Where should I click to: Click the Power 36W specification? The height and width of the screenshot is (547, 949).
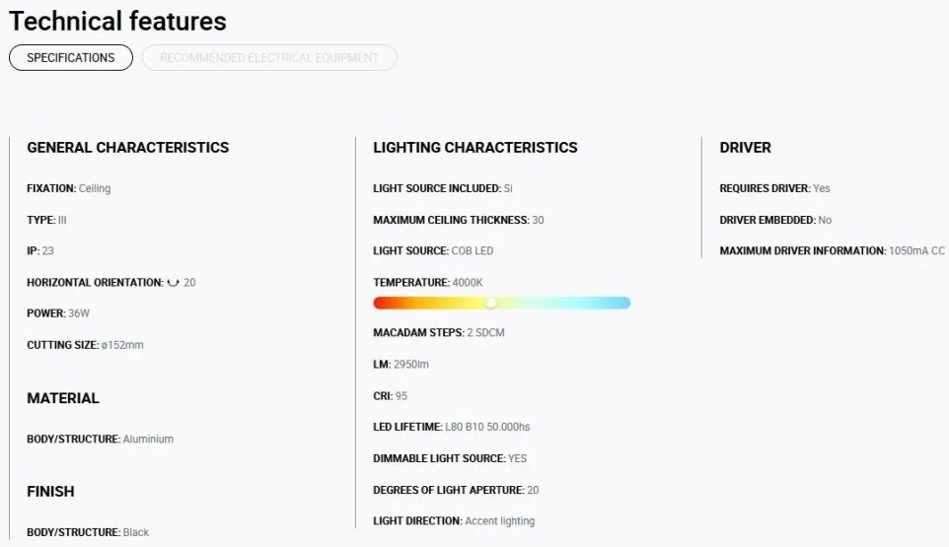[58, 313]
